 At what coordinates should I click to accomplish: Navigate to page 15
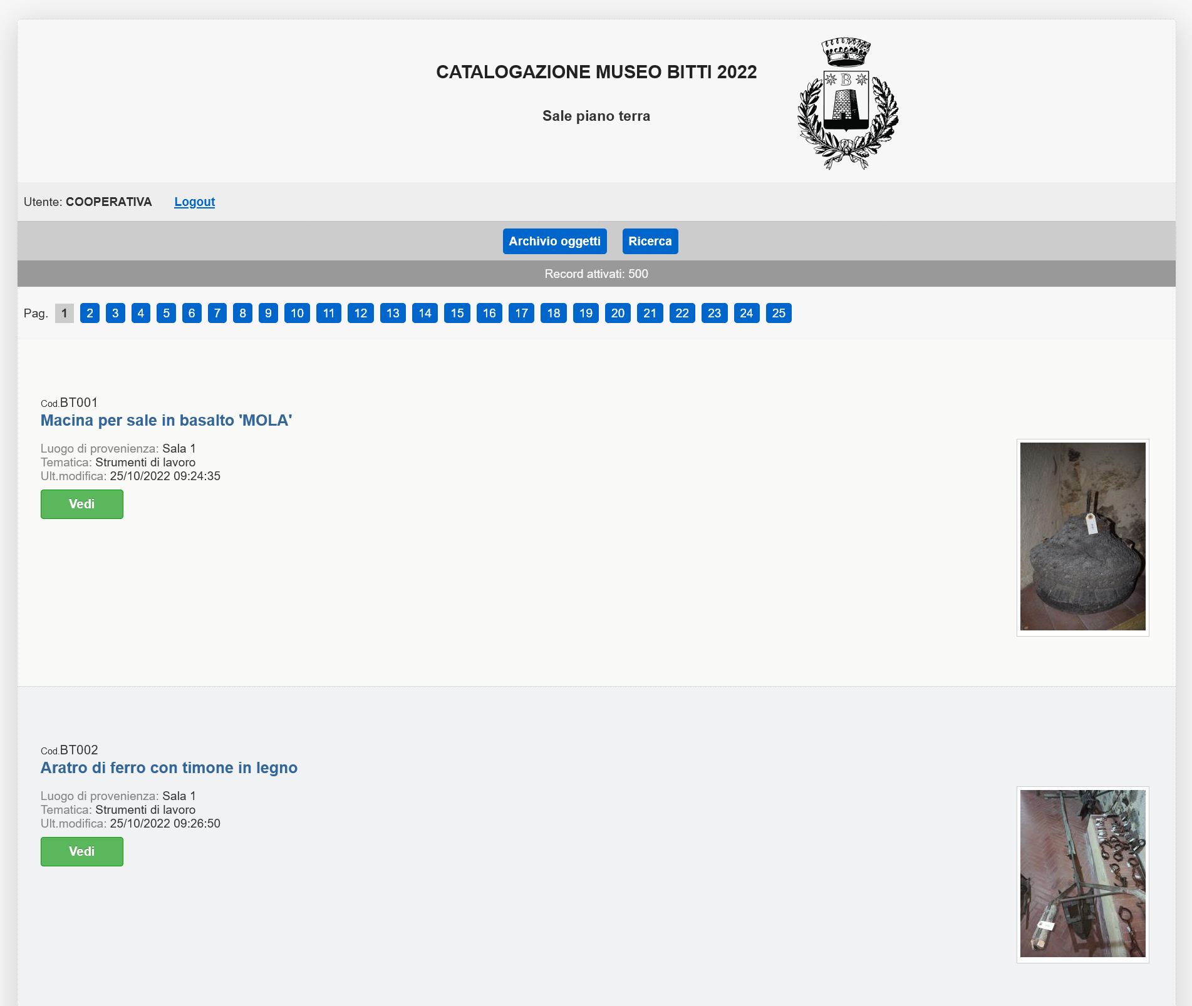tap(457, 313)
